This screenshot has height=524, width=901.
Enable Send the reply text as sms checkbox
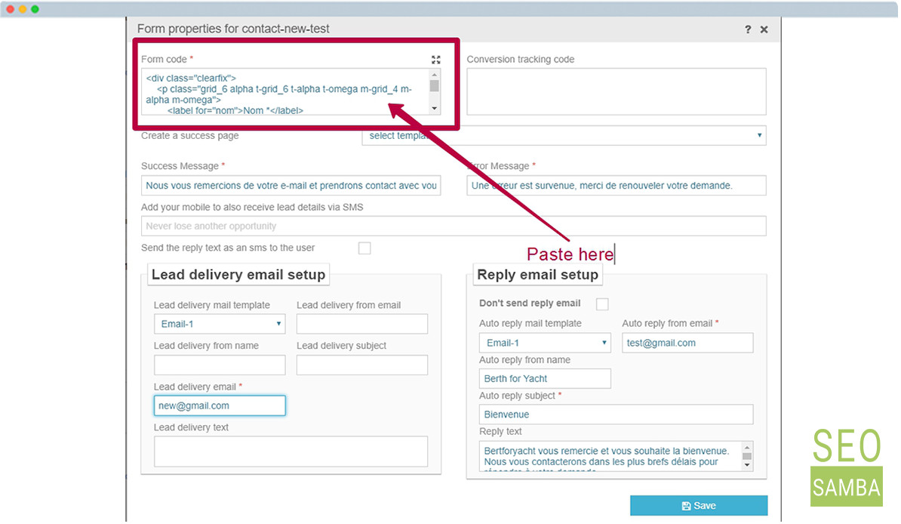[364, 248]
